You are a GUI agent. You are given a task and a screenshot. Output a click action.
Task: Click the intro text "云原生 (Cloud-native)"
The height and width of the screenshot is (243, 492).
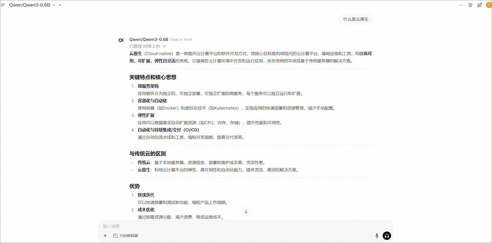tap(151, 53)
